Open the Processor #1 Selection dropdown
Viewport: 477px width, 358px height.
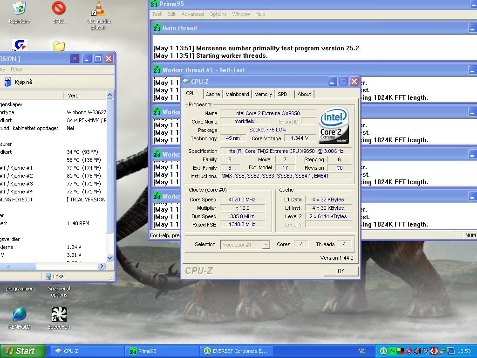tap(245, 244)
